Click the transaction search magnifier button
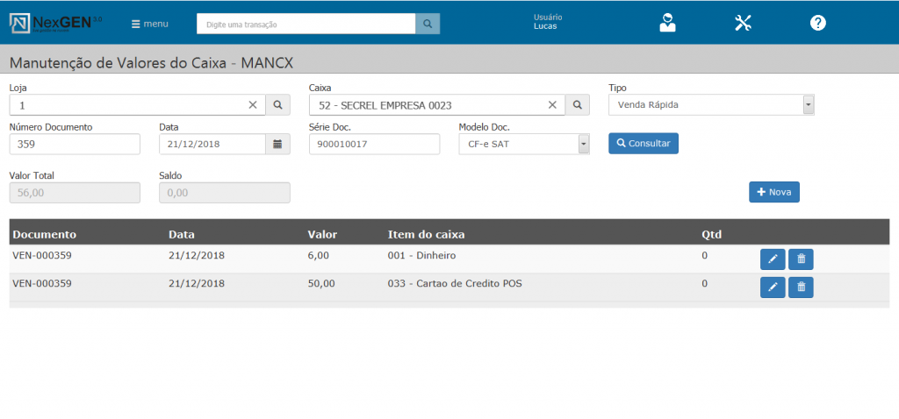The image size is (899, 419). pos(428,24)
